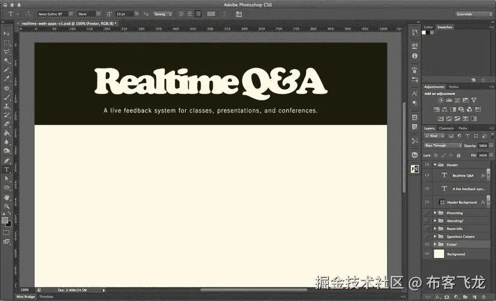The height and width of the screenshot is (301, 496).
Task: Select the Eyedropper tool
Action: pos(7,79)
